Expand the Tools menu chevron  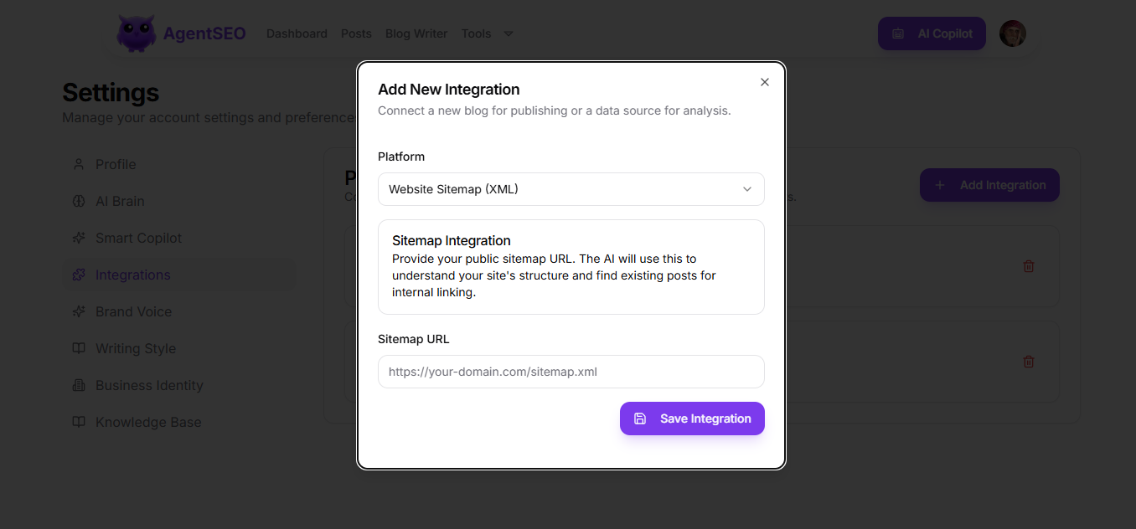508,33
